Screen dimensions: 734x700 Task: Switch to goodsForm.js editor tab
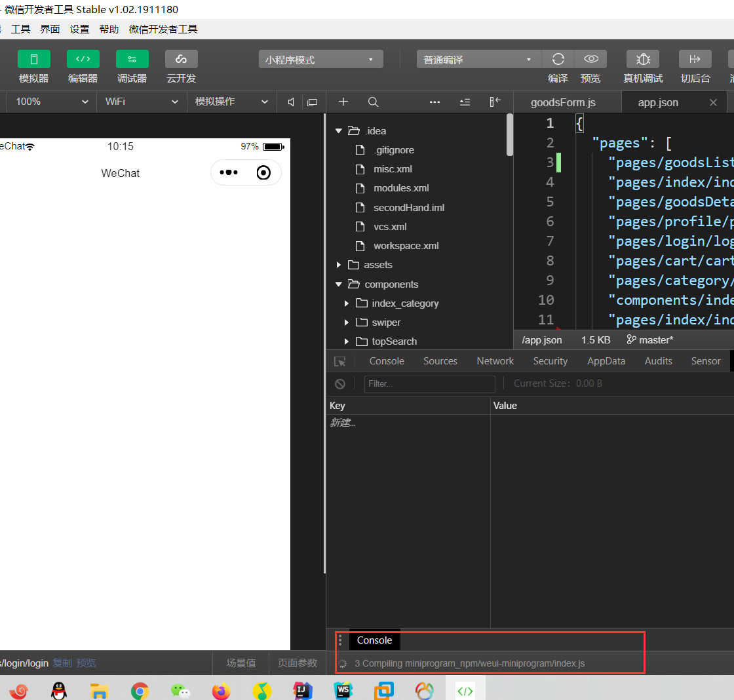563,102
